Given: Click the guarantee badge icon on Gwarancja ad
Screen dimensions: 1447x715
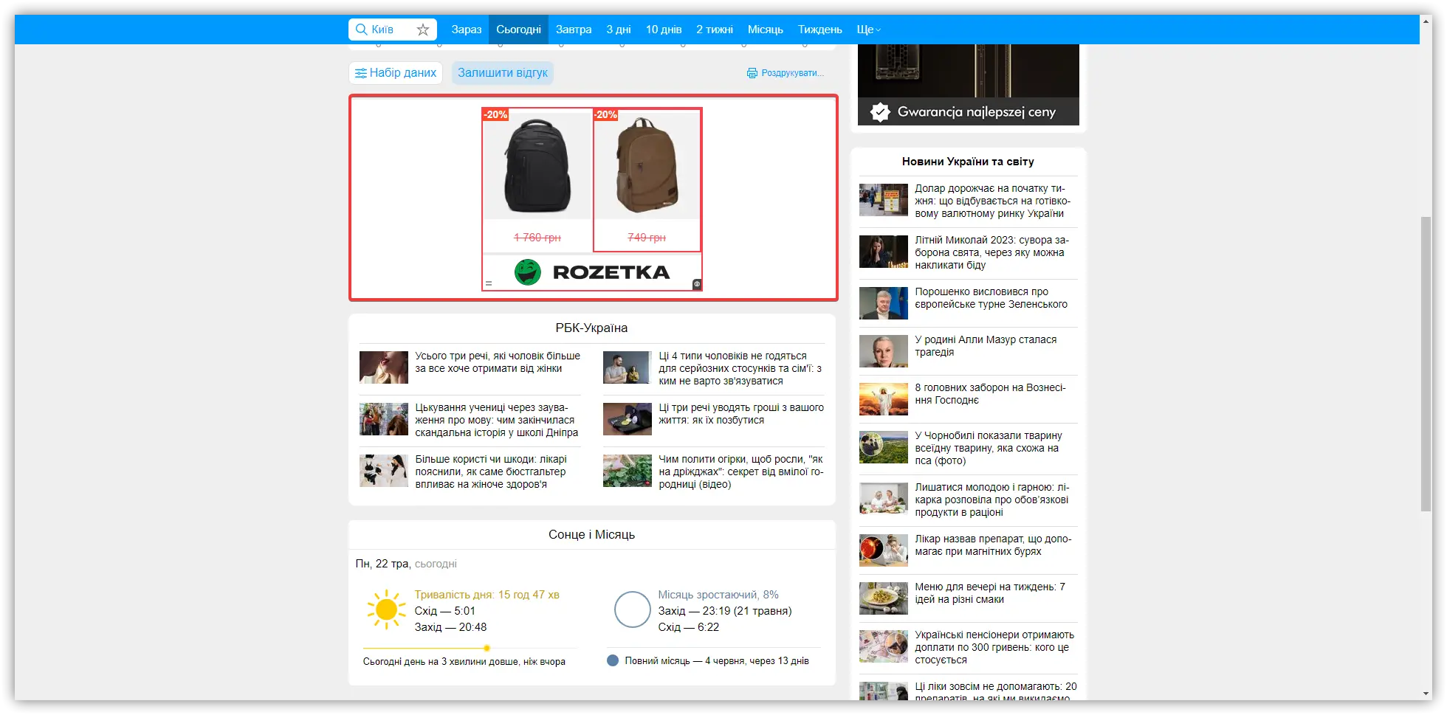Looking at the screenshot, I should [x=880, y=112].
